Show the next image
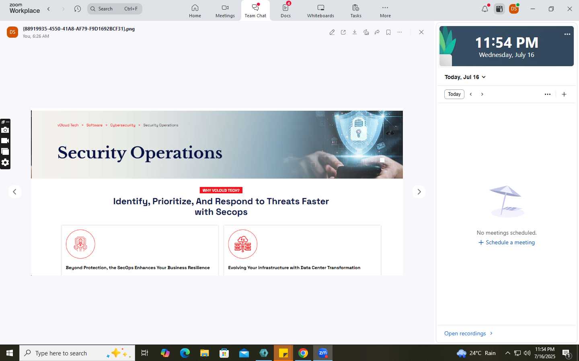This screenshot has width=579, height=361. click(x=419, y=192)
